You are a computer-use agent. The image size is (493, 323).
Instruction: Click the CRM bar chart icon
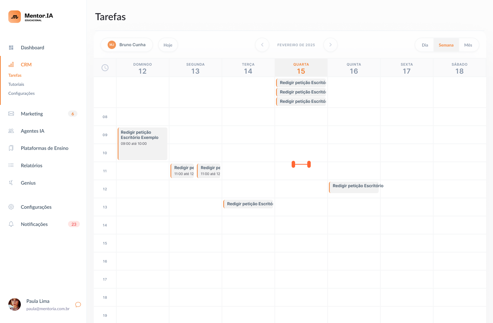coord(11,65)
